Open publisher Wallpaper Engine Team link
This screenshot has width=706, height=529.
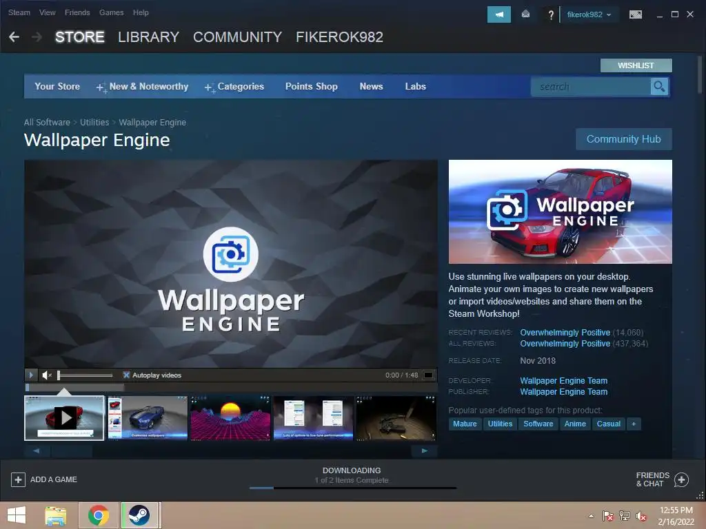point(564,392)
